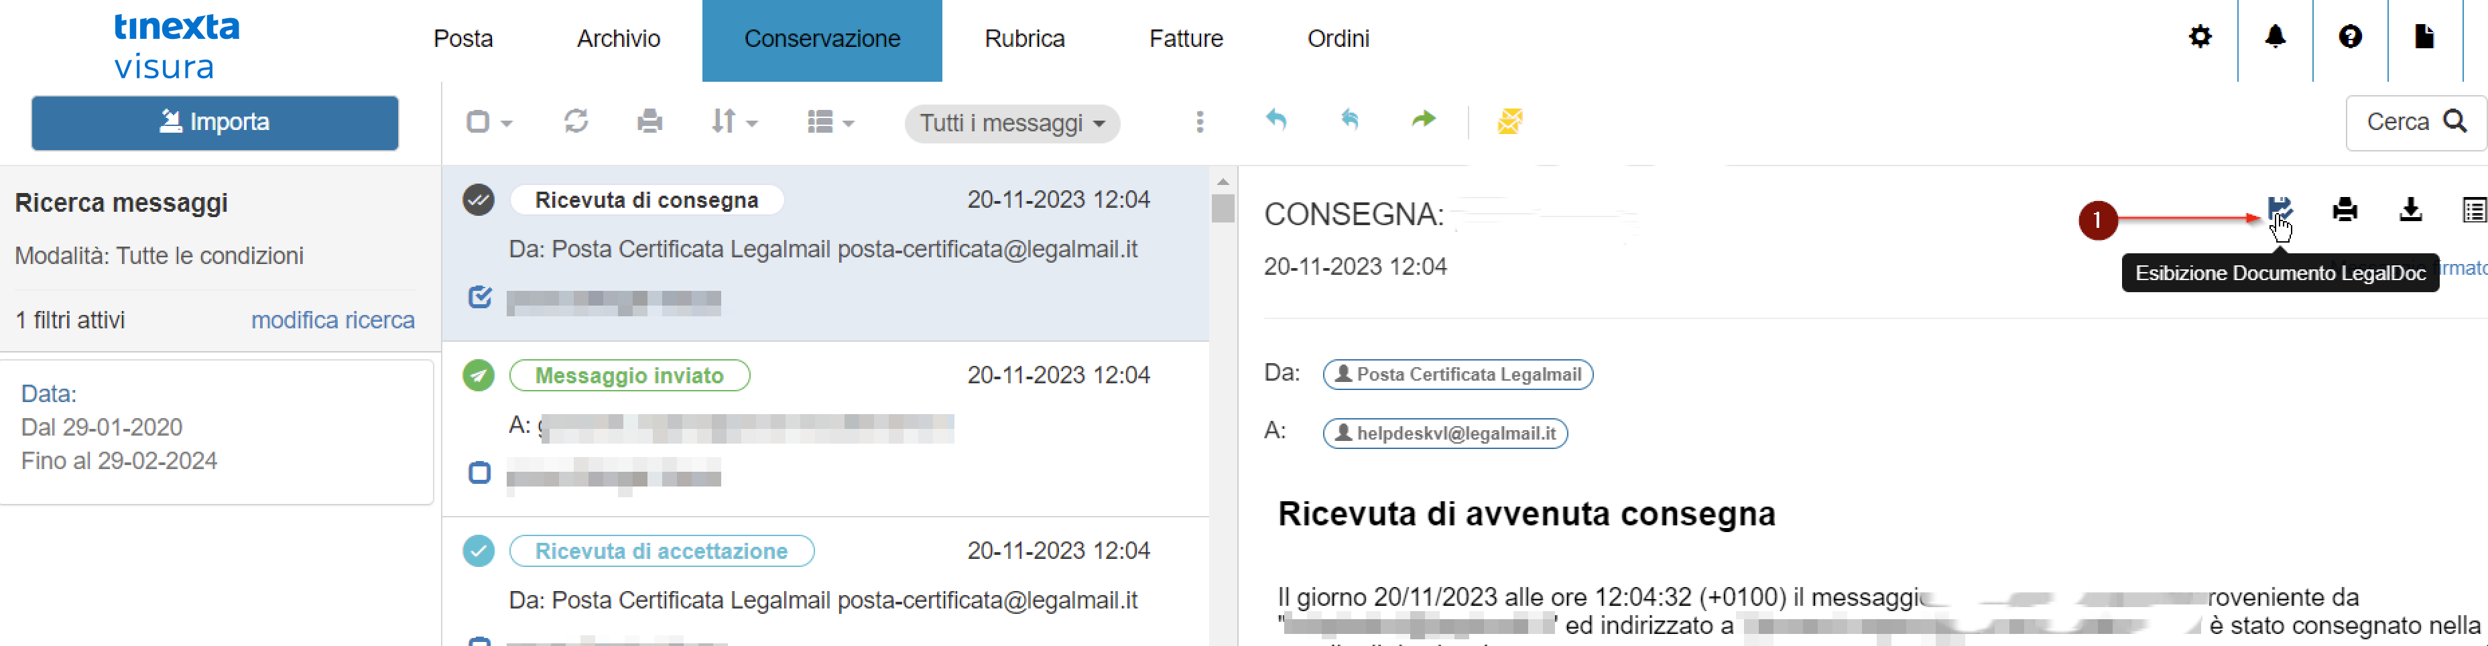
Task: Toggle the select all messages checkbox
Action: click(x=478, y=122)
